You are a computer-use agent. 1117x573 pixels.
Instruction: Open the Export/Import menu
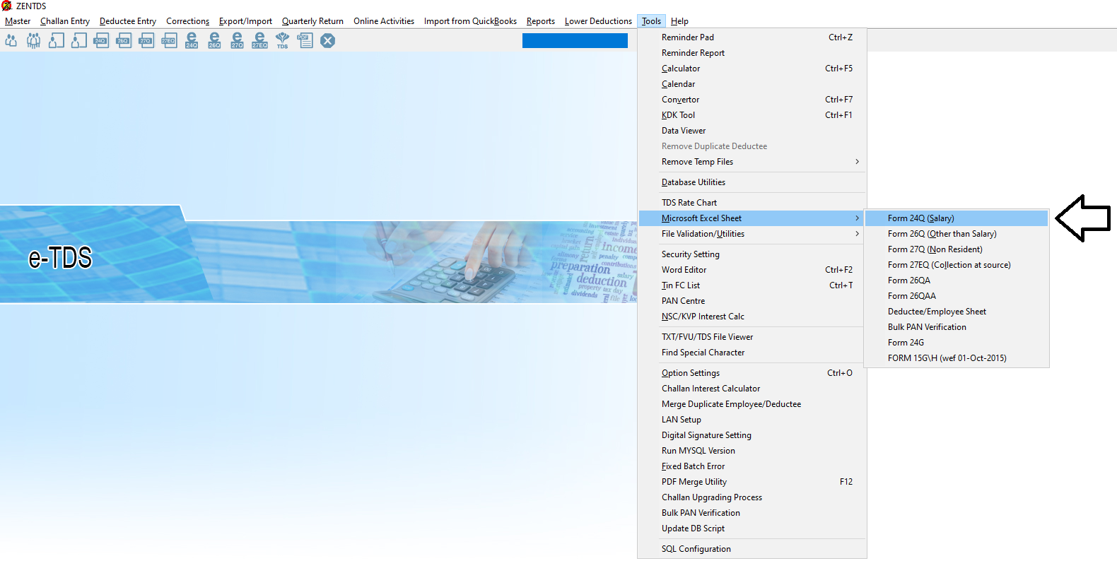245,21
